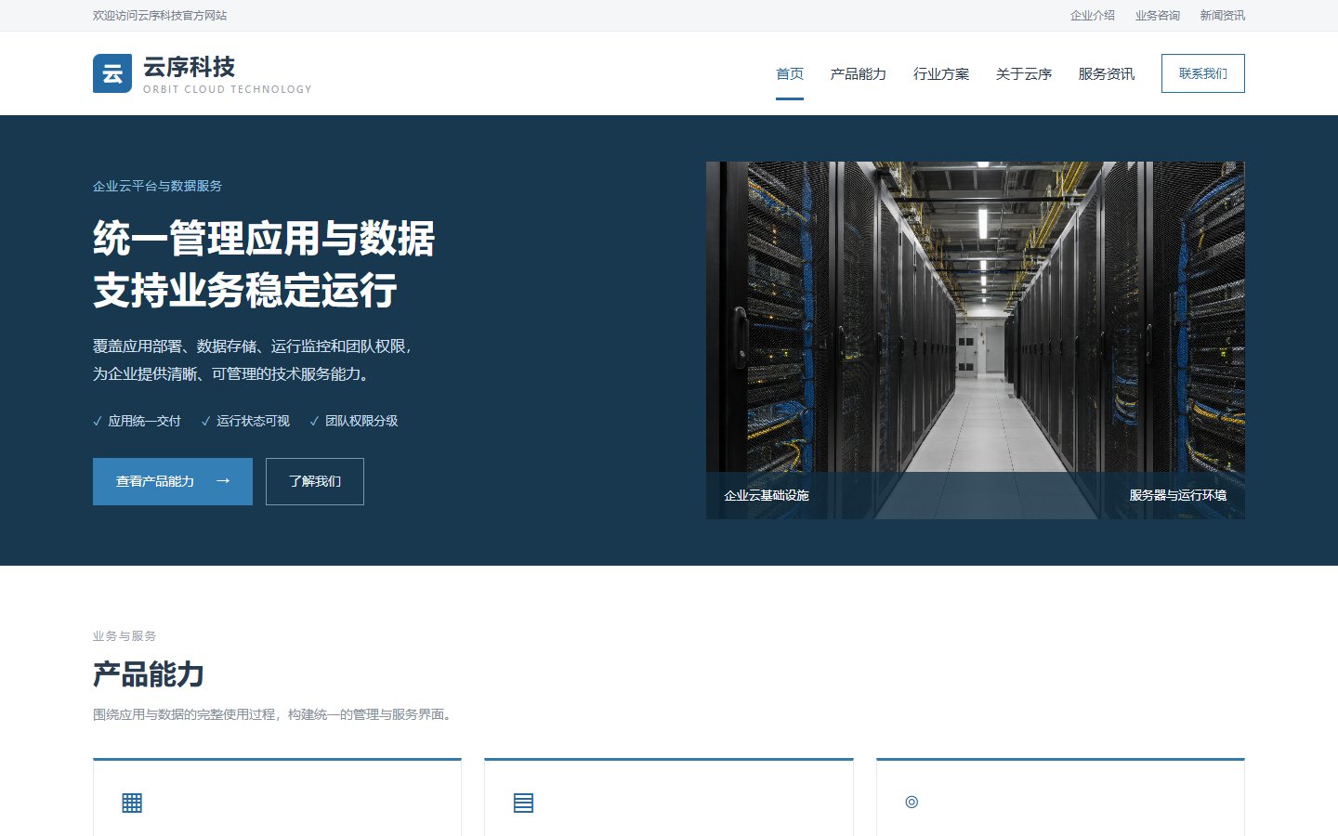Click the 企业云平台与数据服务 tagline
The height and width of the screenshot is (836, 1338).
[x=157, y=186]
